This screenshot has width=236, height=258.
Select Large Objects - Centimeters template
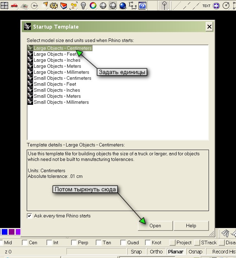click(x=60, y=48)
